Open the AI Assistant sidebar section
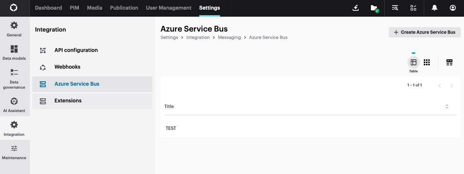This screenshot has height=174, width=464. click(14, 105)
